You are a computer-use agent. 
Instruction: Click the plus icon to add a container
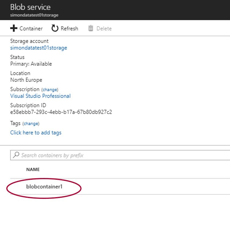14,28
